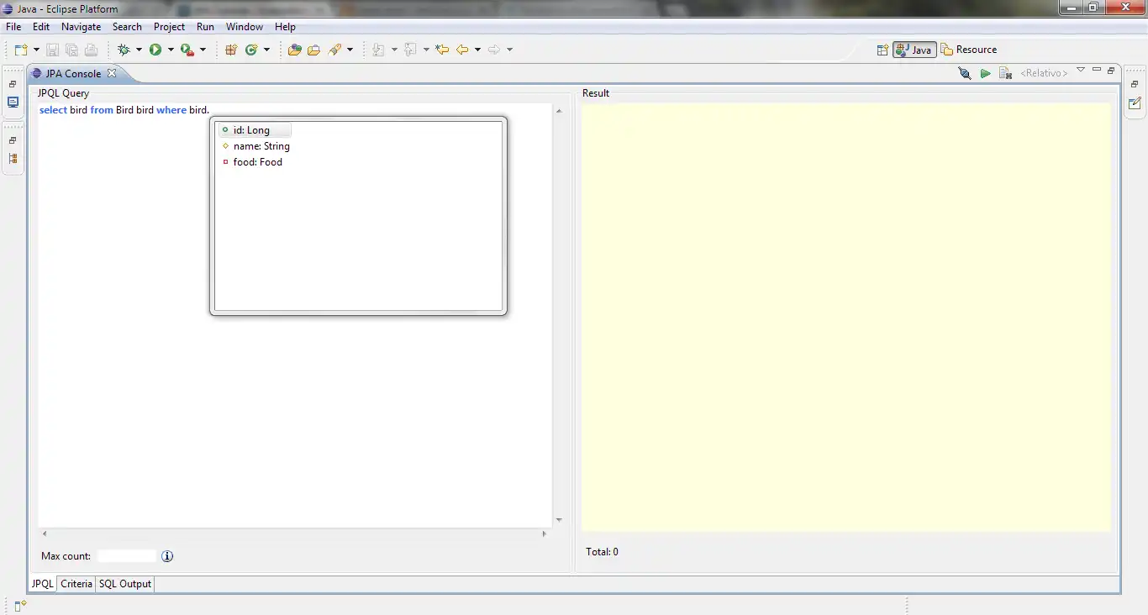Open the New Java Class dropdown arrow
This screenshot has width=1148, height=615.
pos(266,50)
